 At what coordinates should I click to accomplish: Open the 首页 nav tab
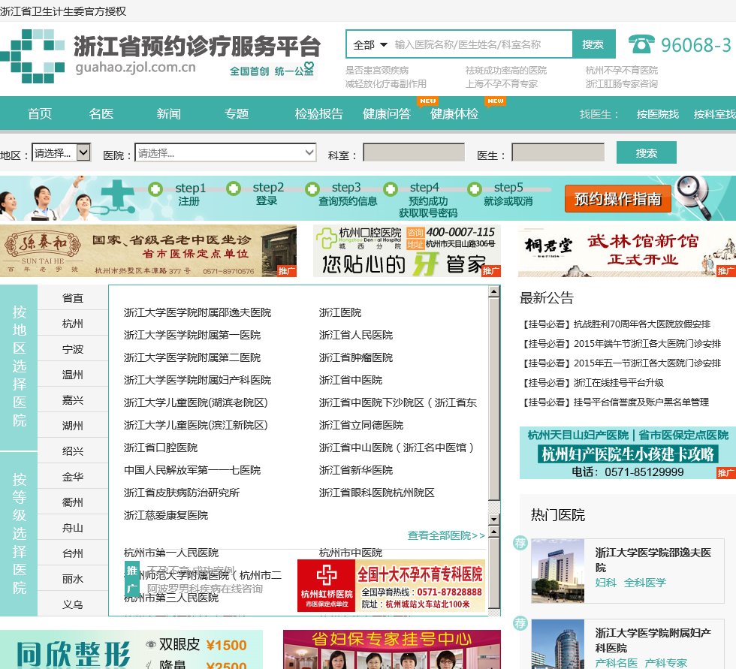click(x=40, y=114)
